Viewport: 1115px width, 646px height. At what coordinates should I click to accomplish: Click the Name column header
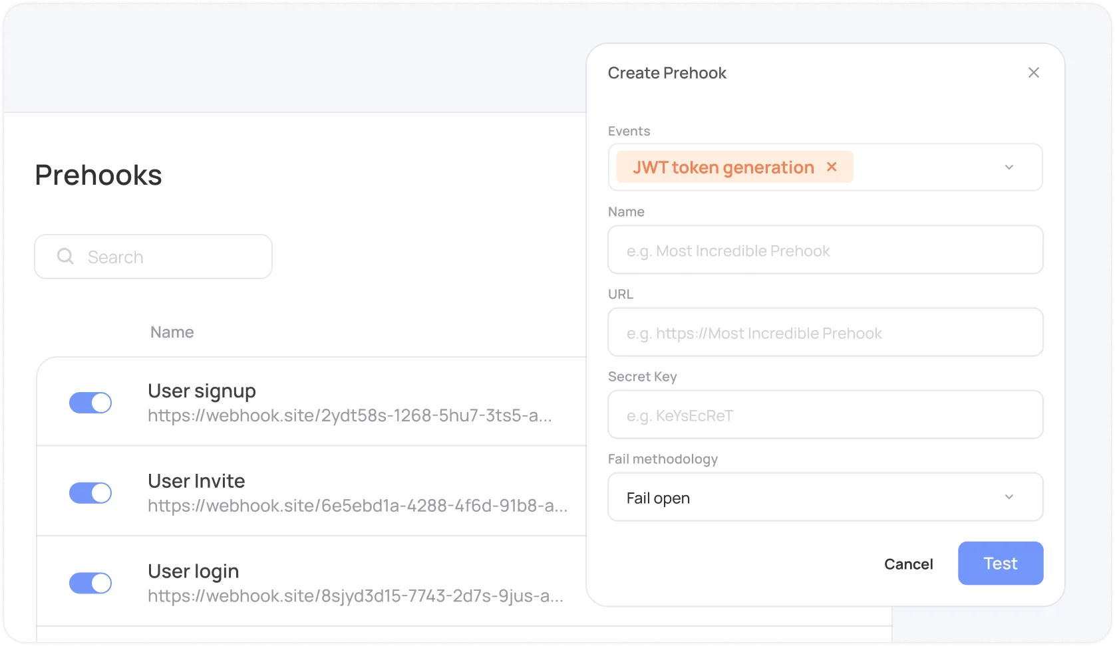pyautogui.click(x=172, y=332)
